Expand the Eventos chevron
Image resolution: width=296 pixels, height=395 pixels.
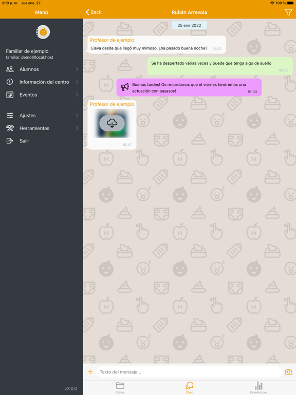coord(77,95)
